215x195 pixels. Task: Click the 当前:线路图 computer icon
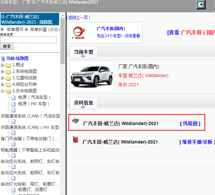coord(3,59)
